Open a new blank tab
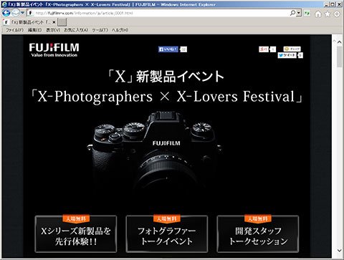The height and width of the screenshot is (260, 344). [62, 22]
